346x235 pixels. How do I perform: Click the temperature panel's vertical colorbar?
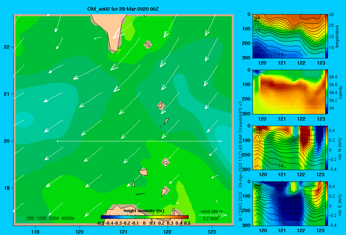tap(327, 36)
